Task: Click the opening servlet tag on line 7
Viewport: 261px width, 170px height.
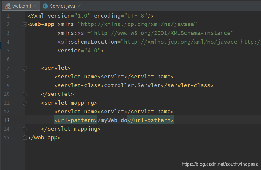Action: click(x=56, y=68)
